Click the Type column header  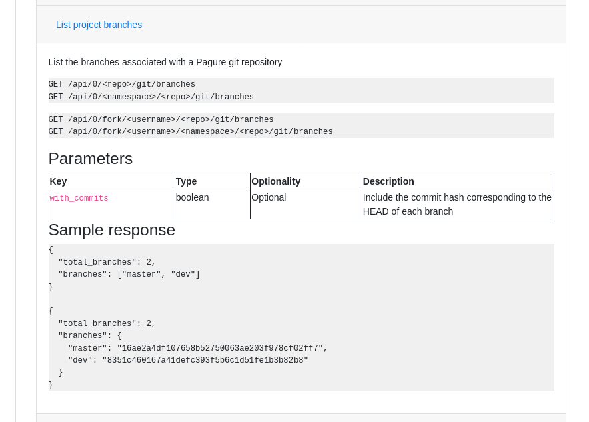click(213, 181)
